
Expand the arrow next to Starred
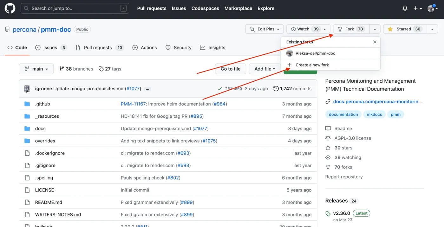(432, 29)
